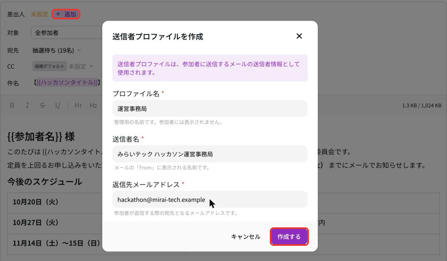Image resolution: width=447 pixels, height=261 pixels.
Task: Toggle bold formatting in editor toolbar
Action: (12, 106)
